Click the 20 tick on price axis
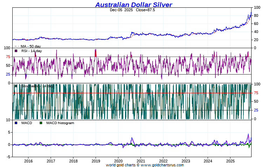 [256, 40]
